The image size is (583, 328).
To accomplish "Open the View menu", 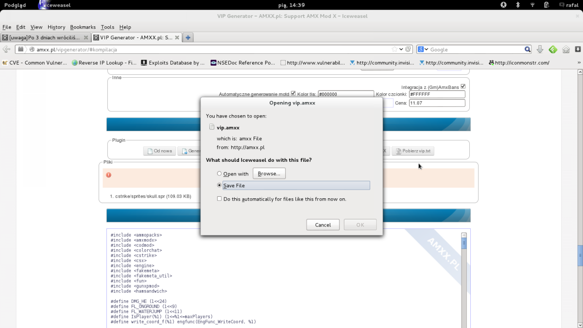I will click(x=36, y=27).
